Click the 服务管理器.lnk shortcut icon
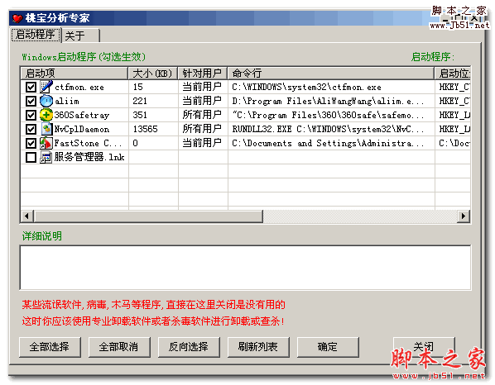This screenshot has width=495, height=385. (x=46, y=157)
